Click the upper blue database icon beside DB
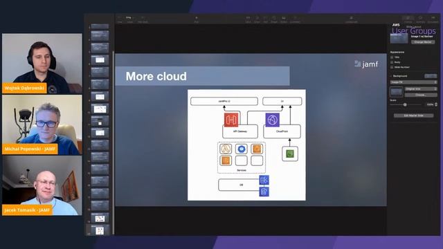 click(264, 180)
